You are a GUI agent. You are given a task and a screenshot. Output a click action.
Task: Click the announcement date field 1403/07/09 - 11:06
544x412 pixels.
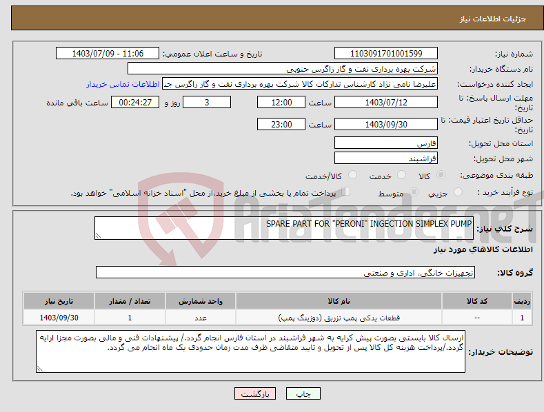click(x=108, y=54)
